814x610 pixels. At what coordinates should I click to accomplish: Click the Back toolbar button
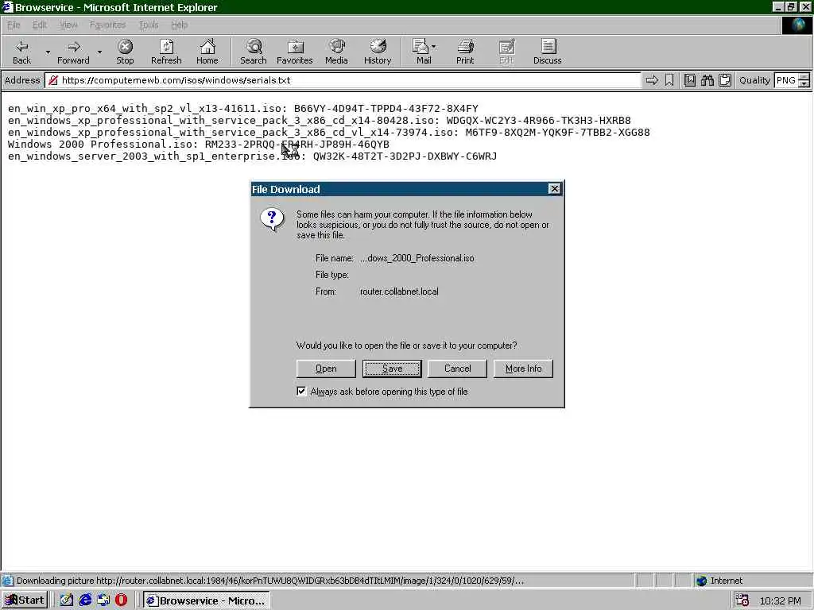point(21,52)
